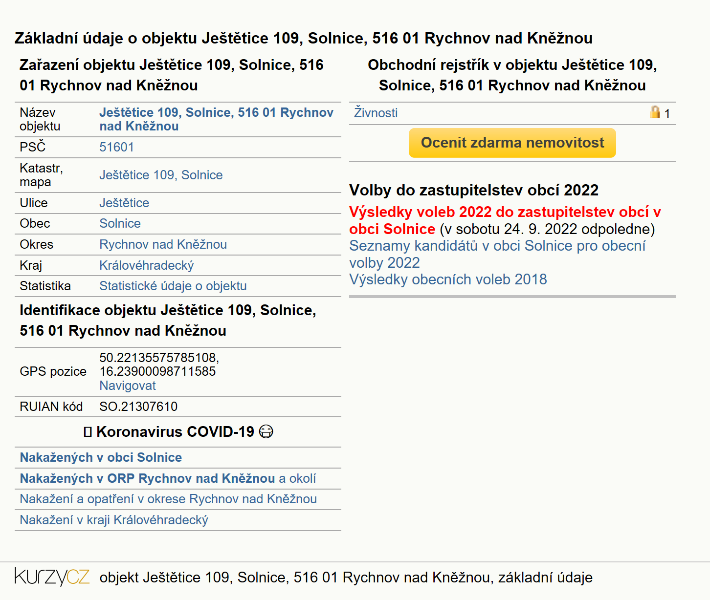Open Nakažení v kraji Královéhradecký

coord(114,520)
